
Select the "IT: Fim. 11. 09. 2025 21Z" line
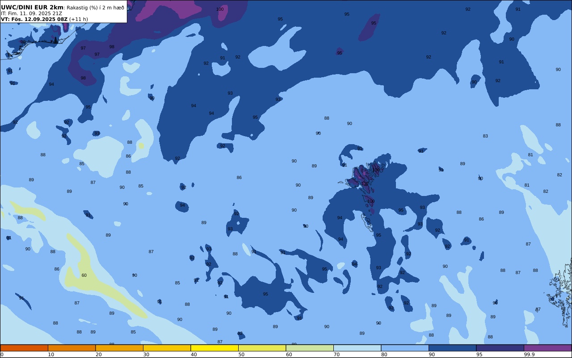(x=31, y=13)
